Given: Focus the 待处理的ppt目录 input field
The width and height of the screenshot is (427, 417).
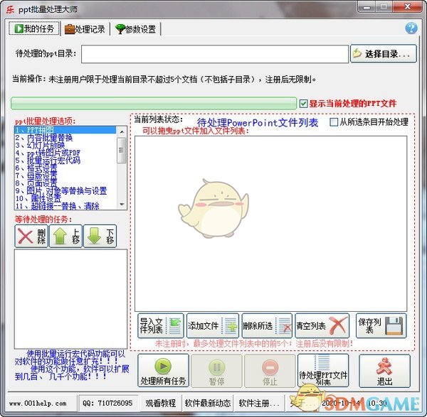Looking at the screenshot, I should click(215, 54).
